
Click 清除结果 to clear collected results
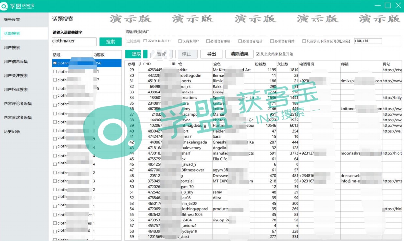239,54
